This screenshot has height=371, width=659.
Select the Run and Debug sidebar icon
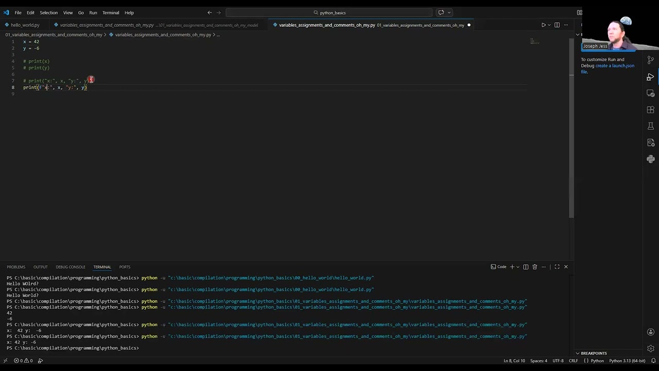650,77
